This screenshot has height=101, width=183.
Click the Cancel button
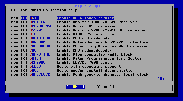point(105,87)
